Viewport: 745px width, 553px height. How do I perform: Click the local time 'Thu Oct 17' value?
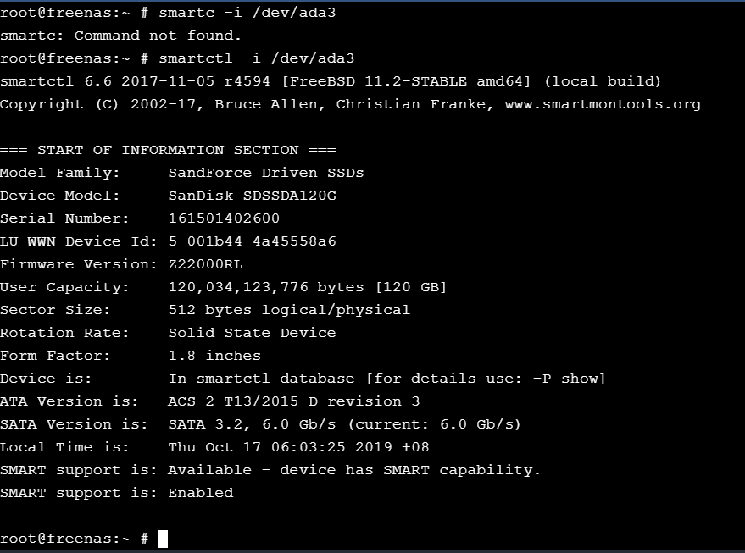pos(214,447)
